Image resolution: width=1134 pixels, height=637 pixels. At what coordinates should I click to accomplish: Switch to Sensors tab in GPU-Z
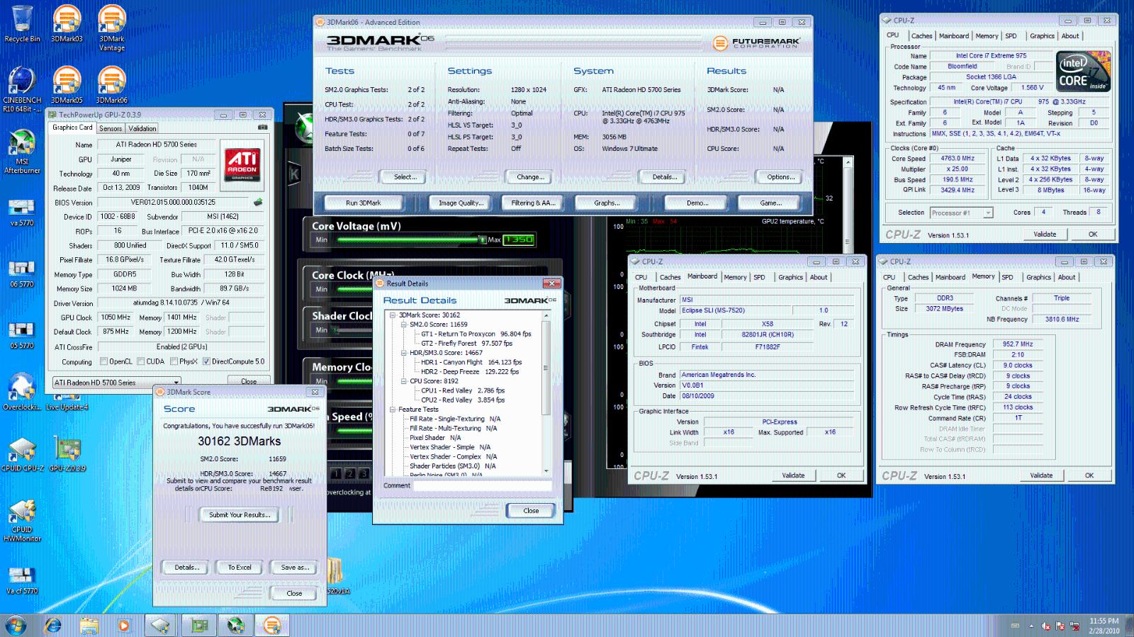point(110,128)
